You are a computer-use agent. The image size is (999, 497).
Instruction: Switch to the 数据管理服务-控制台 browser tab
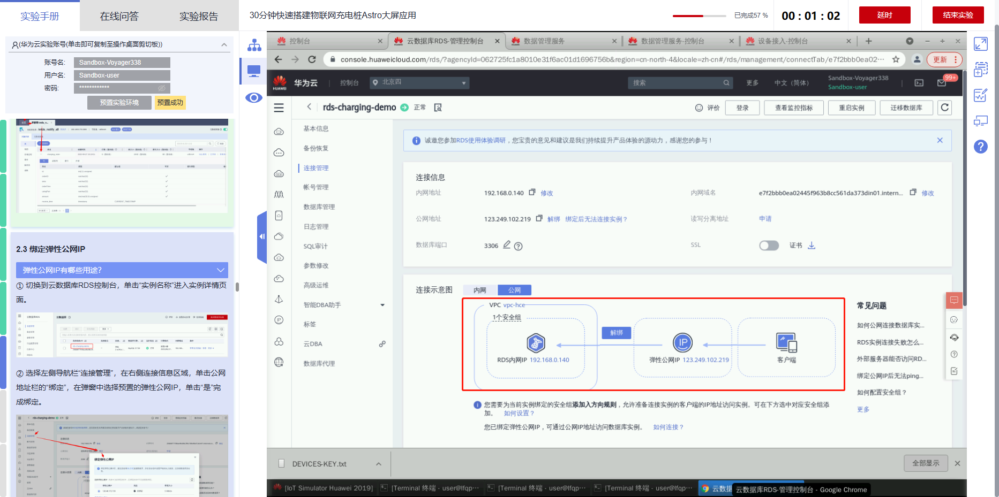click(x=679, y=41)
